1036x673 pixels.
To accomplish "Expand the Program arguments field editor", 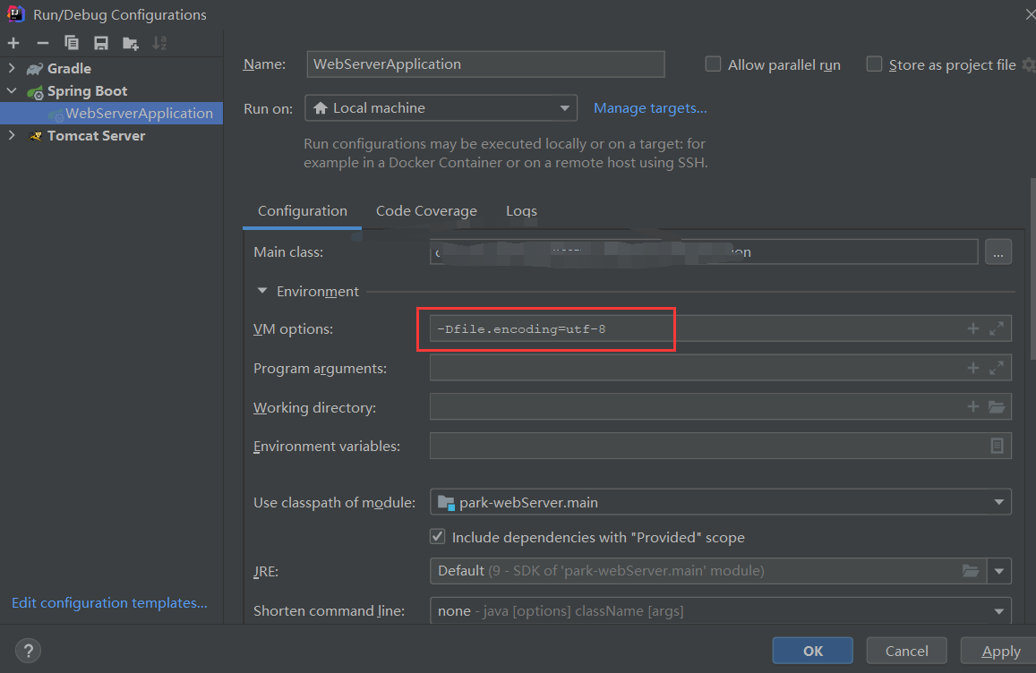I will (x=997, y=368).
